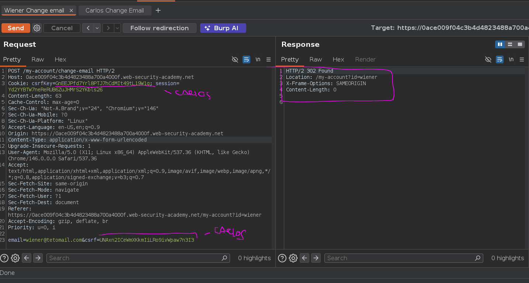Image resolution: width=529 pixels, height=283 pixels.
Task: Click the Request 0 highlights label
Action: pos(254,258)
